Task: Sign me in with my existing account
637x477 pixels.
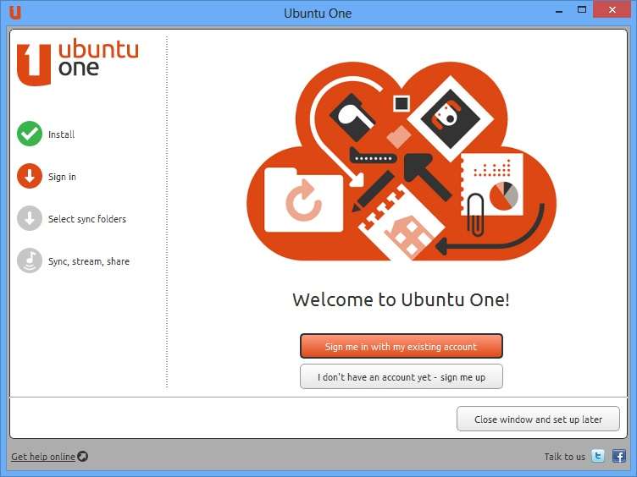Action: tap(402, 346)
